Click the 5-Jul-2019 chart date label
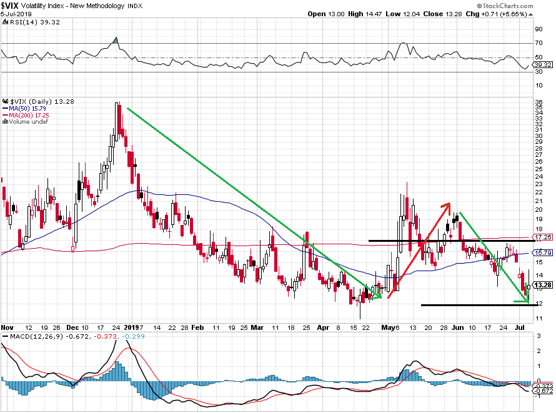This screenshot has height=413, width=556. (x=16, y=14)
